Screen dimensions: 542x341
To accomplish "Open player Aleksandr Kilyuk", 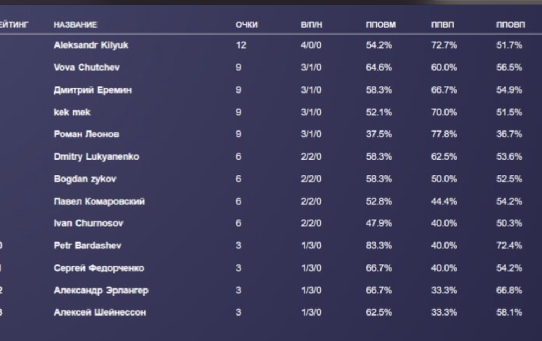I will tap(91, 45).
